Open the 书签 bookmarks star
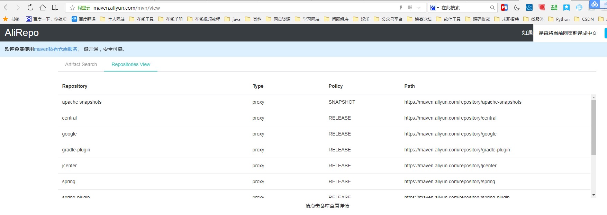 point(11,19)
